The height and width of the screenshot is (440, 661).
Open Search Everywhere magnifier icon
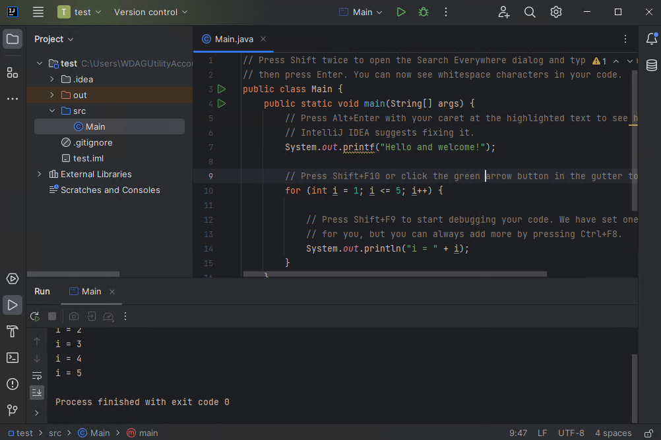530,12
